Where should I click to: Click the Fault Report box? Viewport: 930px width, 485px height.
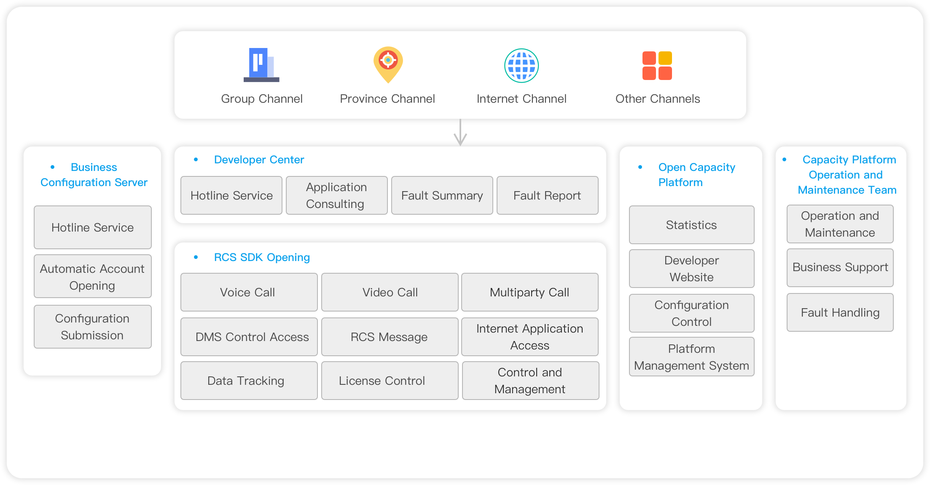tap(547, 195)
